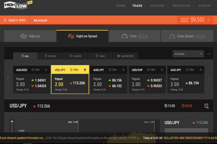Image resolution: width=217 pixels, height=144 pixels.
Task: Click the HighLow logo
Action: pos(18,5)
